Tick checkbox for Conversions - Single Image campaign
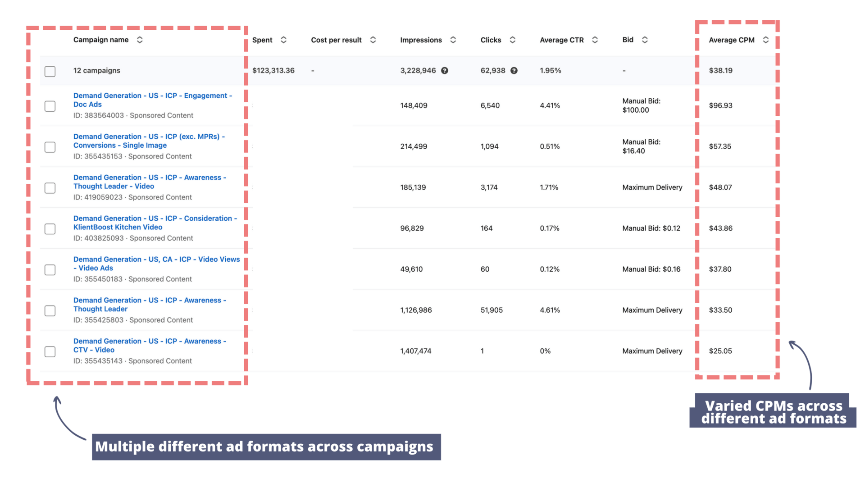Screen dimensions: 865x483 pos(50,147)
